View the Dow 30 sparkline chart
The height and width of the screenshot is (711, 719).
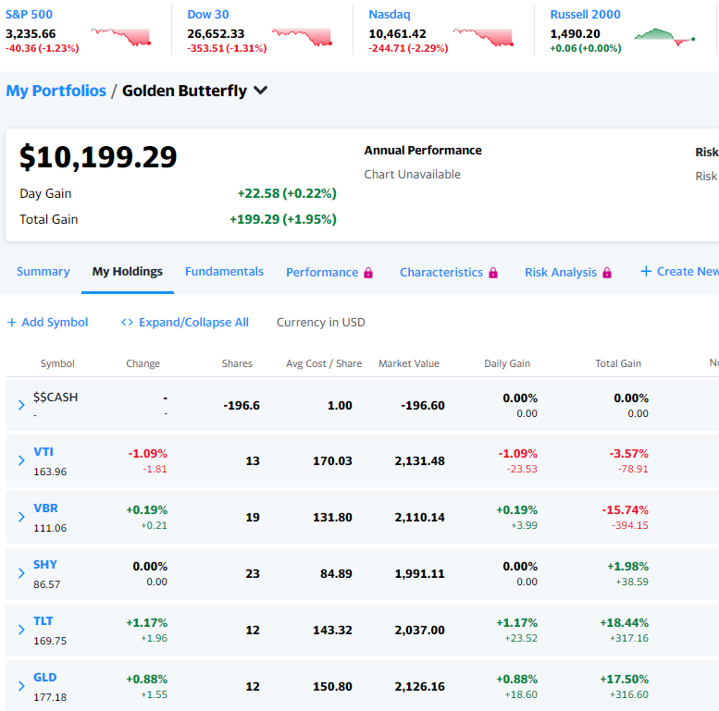point(303,37)
